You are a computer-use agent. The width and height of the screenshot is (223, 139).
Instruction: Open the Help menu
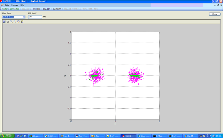[22, 5]
